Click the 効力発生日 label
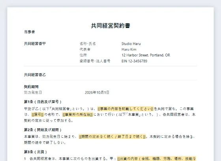The width and height of the screenshot is (221, 161). (33, 92)
